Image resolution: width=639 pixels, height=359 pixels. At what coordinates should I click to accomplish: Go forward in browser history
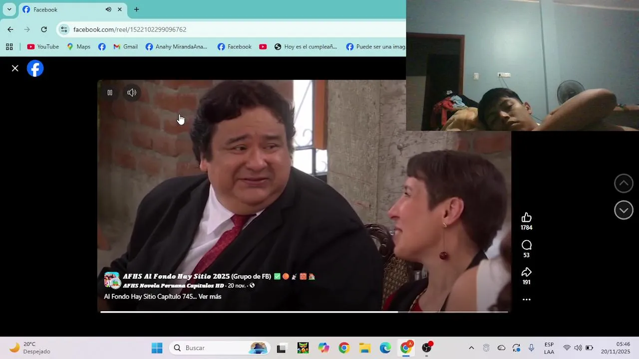coord(27,29)
